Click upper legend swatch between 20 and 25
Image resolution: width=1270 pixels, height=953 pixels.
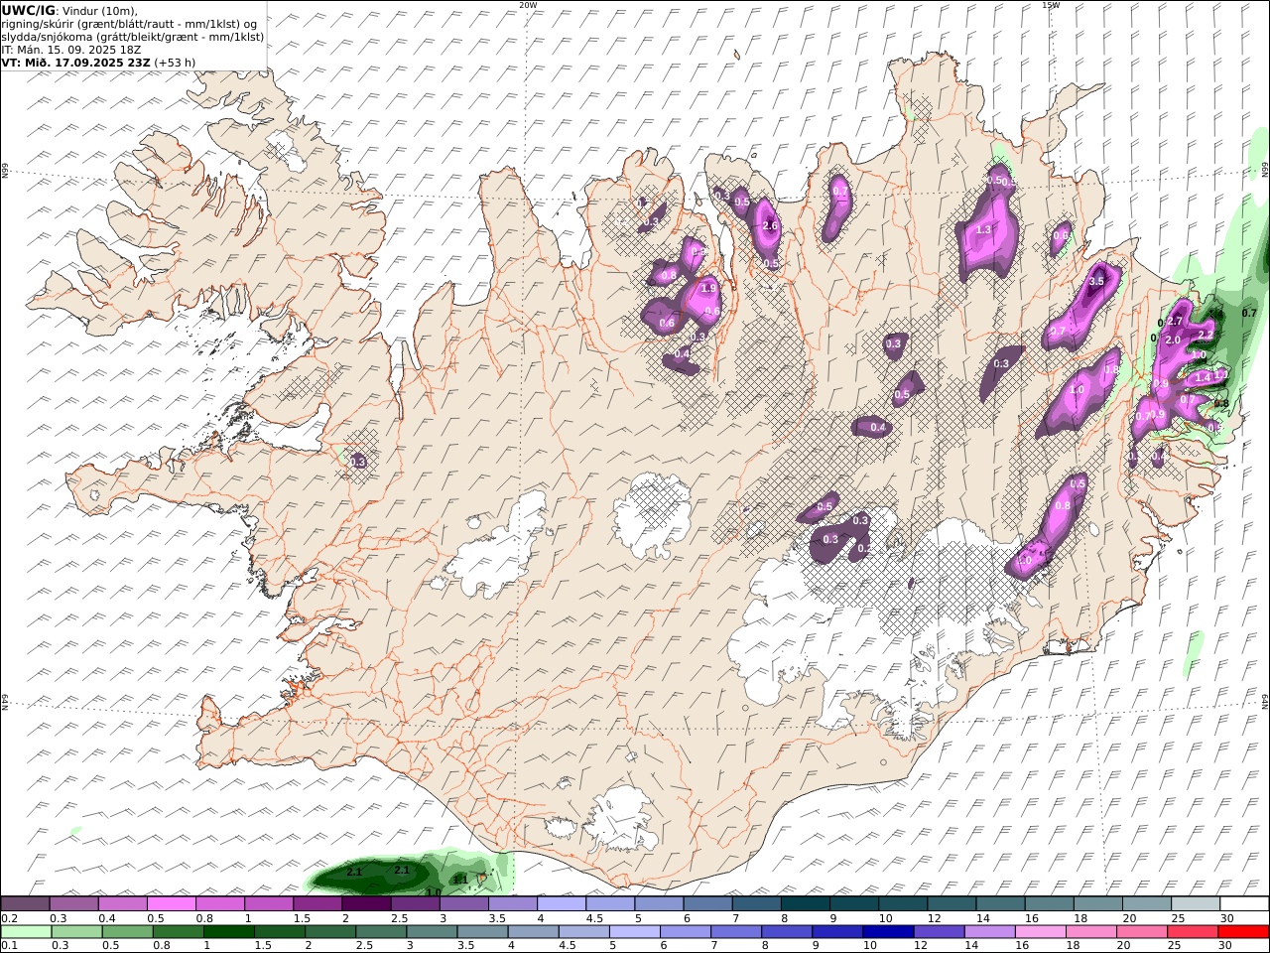tap(1146, 904)
